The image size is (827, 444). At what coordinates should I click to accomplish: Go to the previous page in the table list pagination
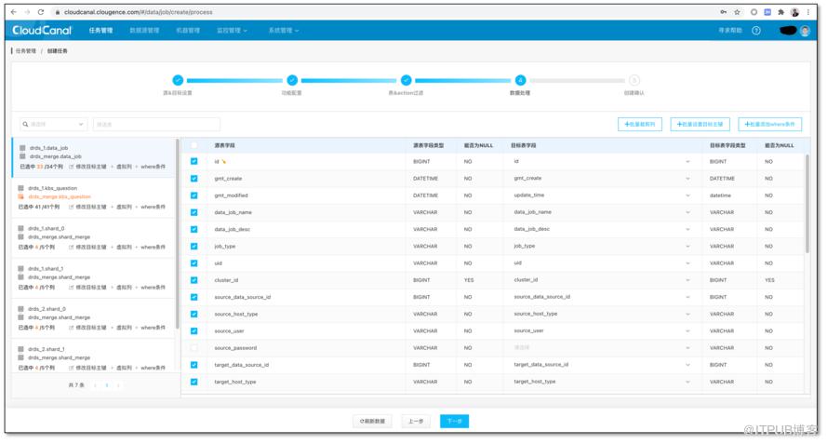(x=95, y=385)
